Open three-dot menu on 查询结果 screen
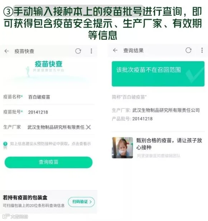The height and width of the screenshot is (221, 208). click(x=202, y=50)
